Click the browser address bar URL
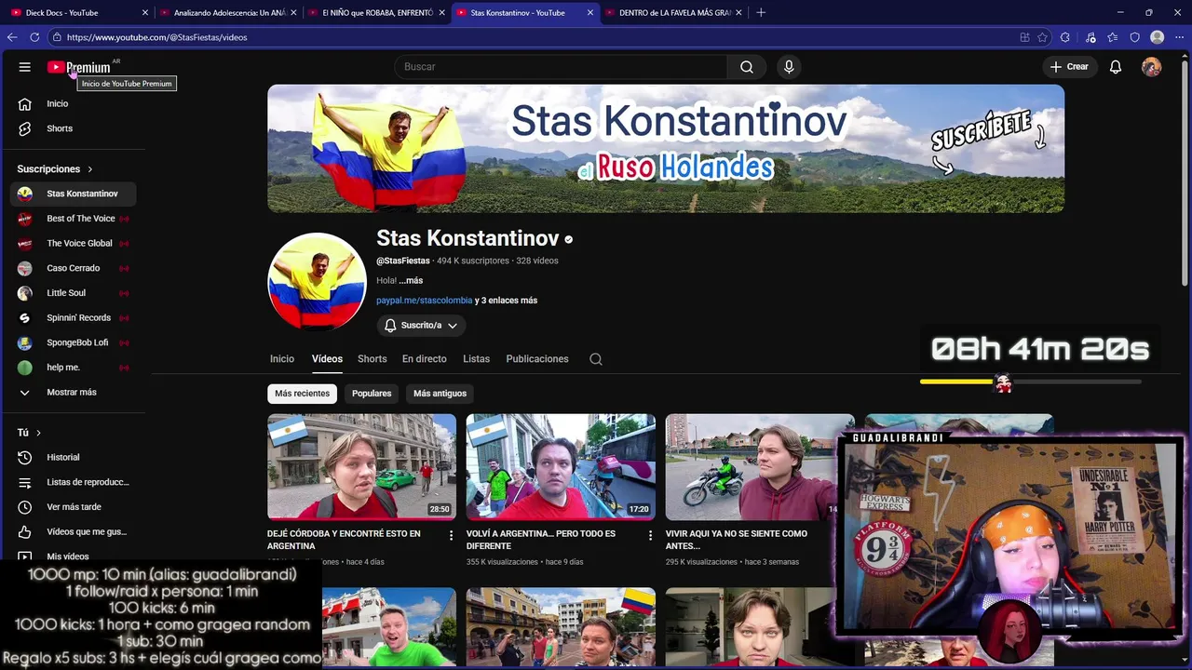 tap(156, 37)
